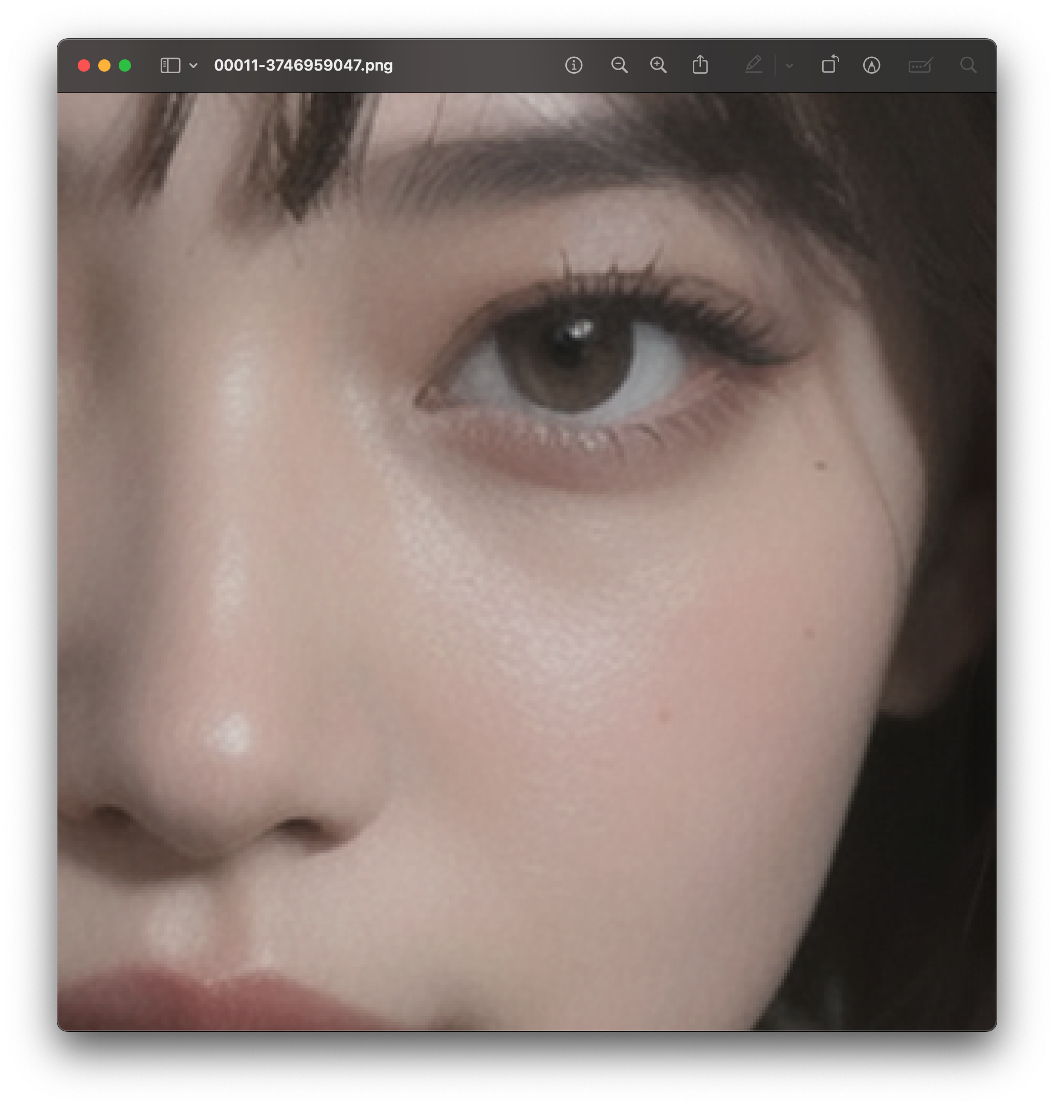This screenshot has width=1054, height=1107.
Task: Open the Share menu icon
Action: click(x=700, y=65)
